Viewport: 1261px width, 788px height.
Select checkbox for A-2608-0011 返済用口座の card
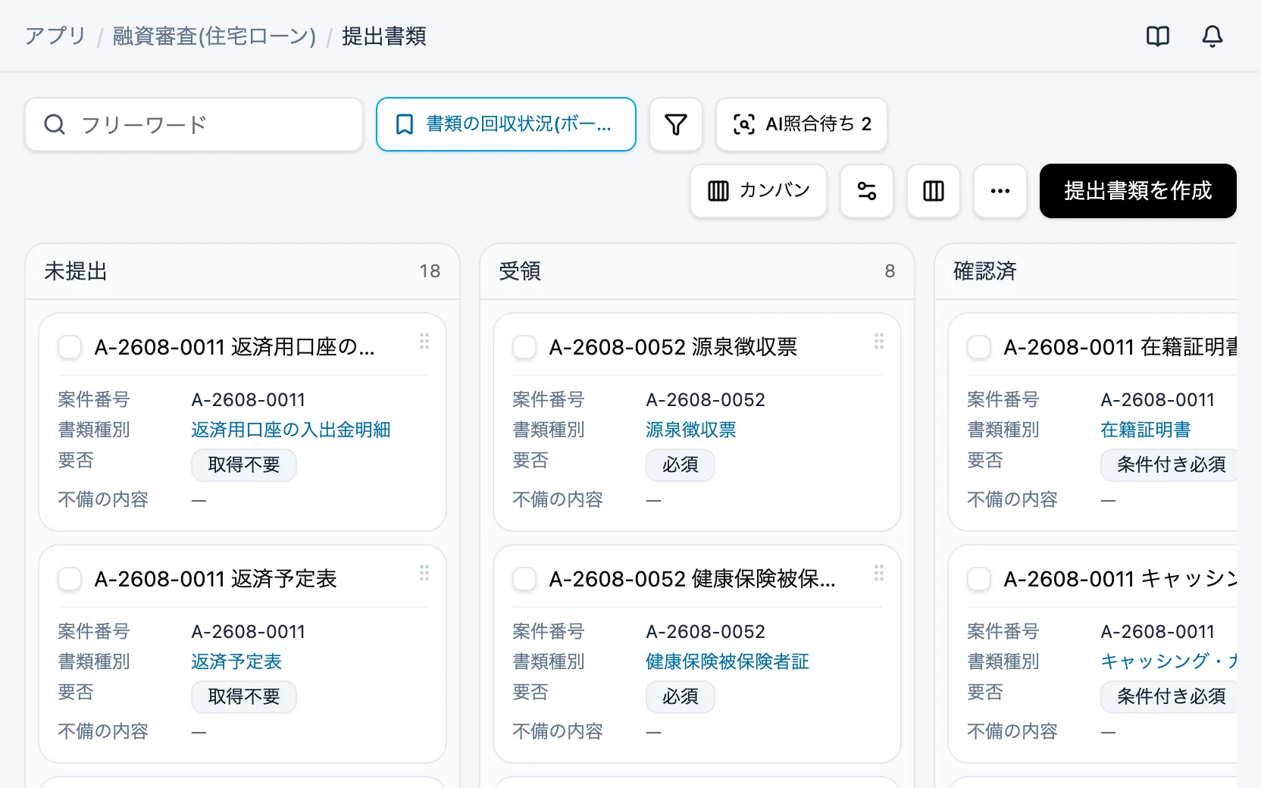coord(70,347)
